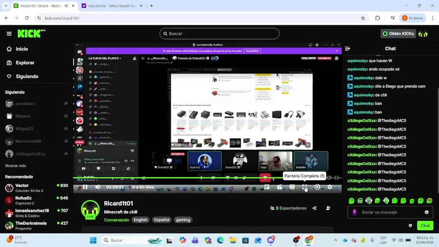The image size is (439, 247).
Task: Select the English tag
Action: click(x=141, y=220)
